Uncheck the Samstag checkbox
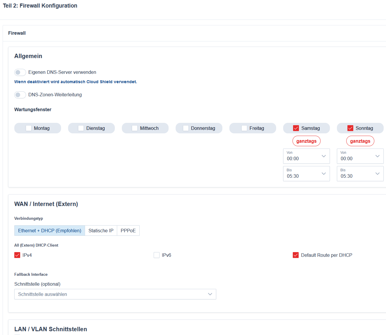 pyautogui.click(x=296, y=128)
